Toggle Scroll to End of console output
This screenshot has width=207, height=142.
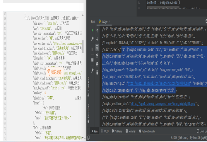tap(97, 56)
